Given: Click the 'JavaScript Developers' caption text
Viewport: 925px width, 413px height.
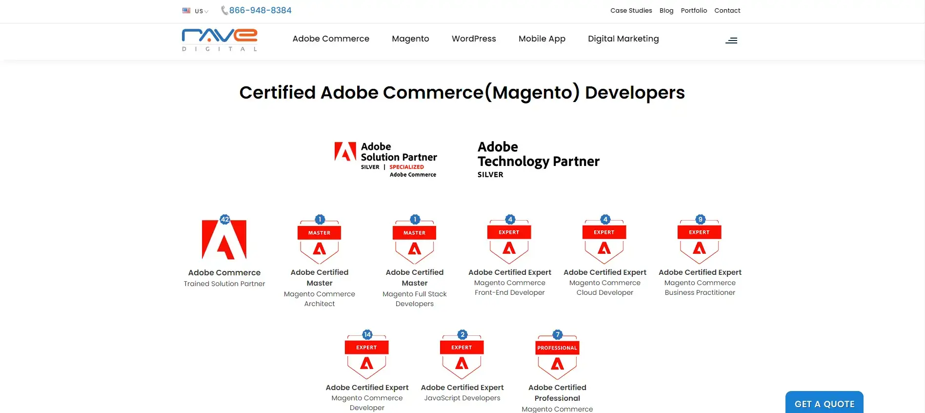Looking at the screenshot, I should click(462, 398).
